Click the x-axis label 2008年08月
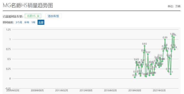184x94 pixels. coord(37,90)
